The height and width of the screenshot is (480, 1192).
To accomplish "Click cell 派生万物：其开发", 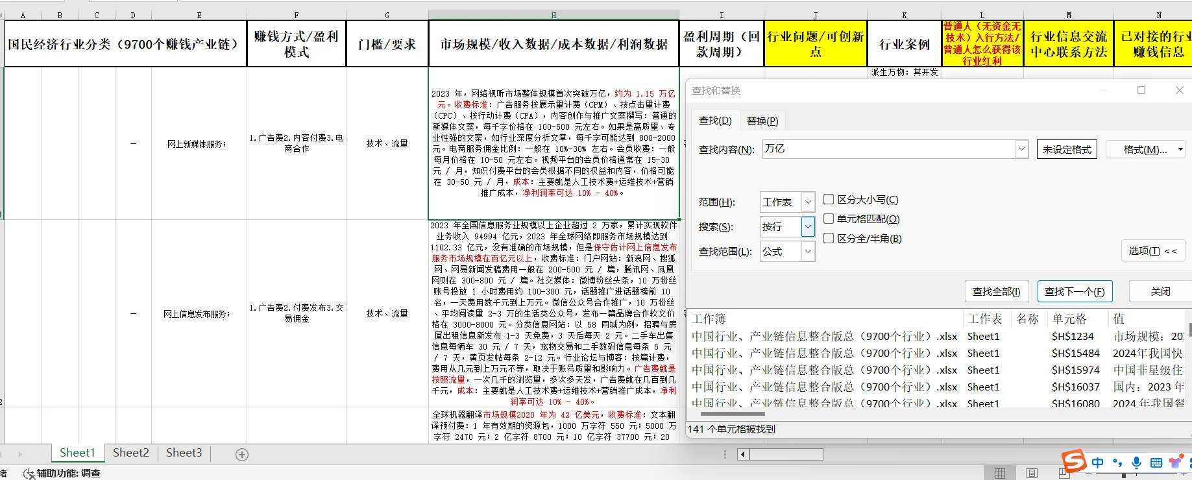I will point(905,72).
